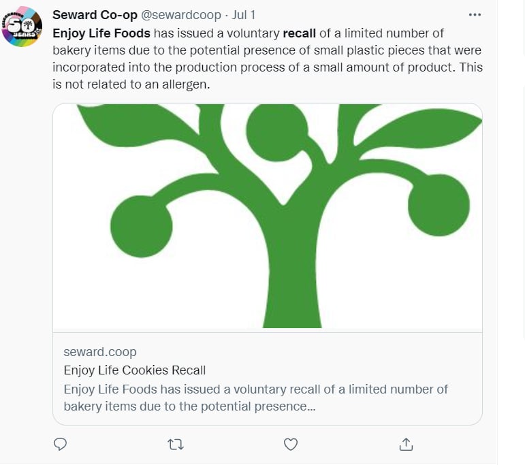The image size is (525, 465).
Task: Open the "Enjoy Life Cookies Recall" card title
Action: [135, 370]
